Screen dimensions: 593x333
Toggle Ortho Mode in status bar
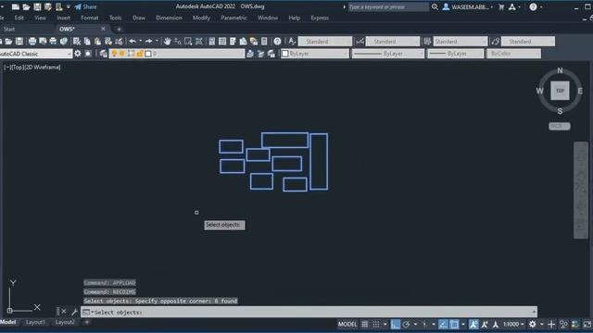396,325
